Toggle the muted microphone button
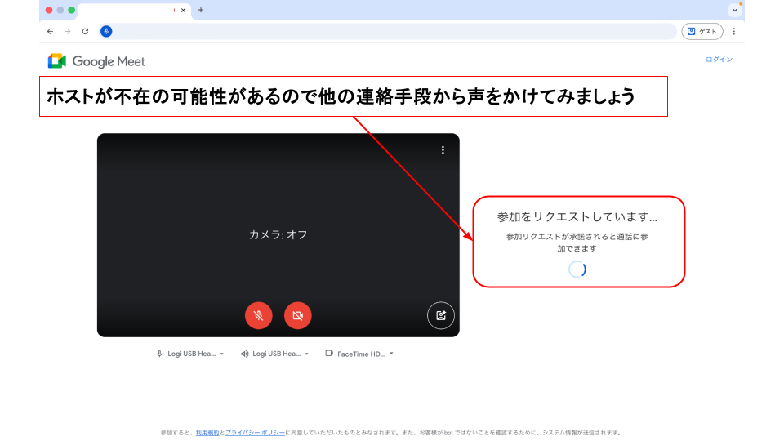The height and width of the screenshot is (441, 784). click(x=258, y=315)
